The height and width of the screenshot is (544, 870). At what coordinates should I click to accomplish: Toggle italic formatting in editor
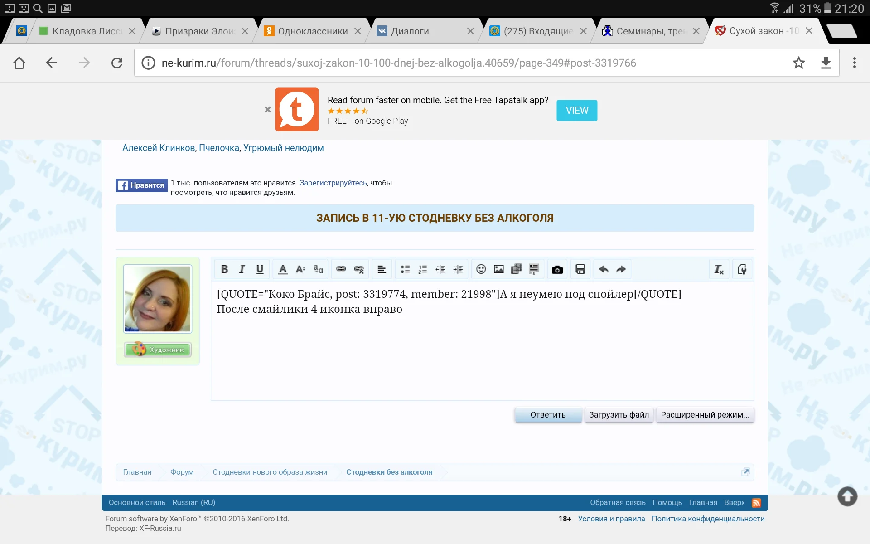tap(242, 269)
